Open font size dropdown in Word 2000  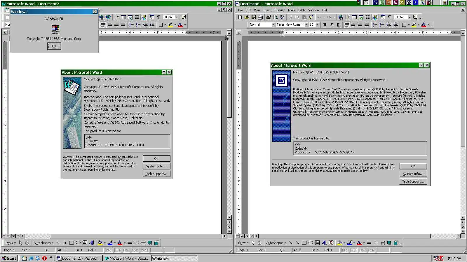tap(317, 25)
